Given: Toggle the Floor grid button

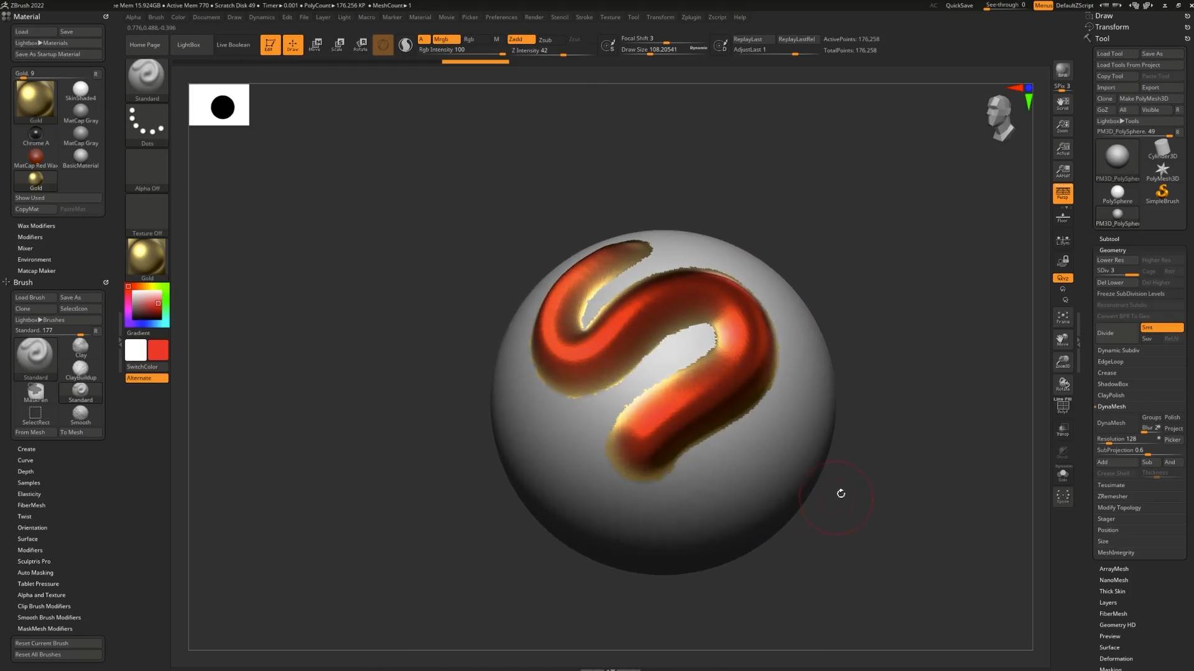Looking at the screenshot, I should pos(1063,217).
